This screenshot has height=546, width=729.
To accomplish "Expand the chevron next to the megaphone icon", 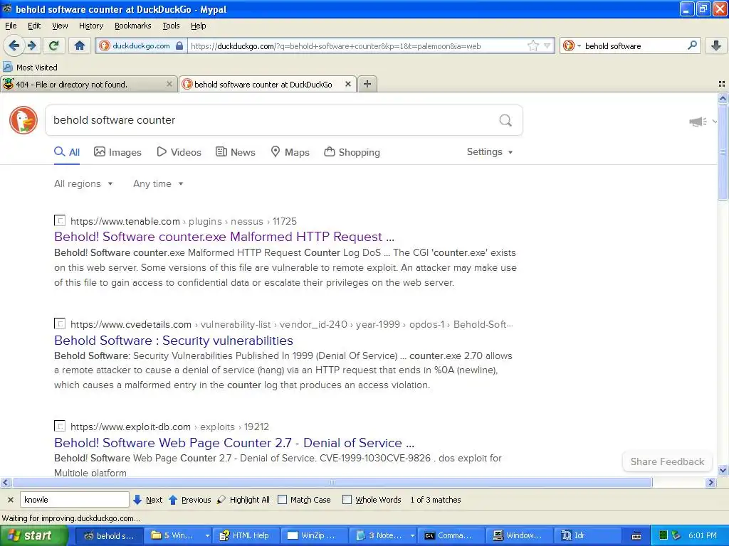I will click(714, 122).
